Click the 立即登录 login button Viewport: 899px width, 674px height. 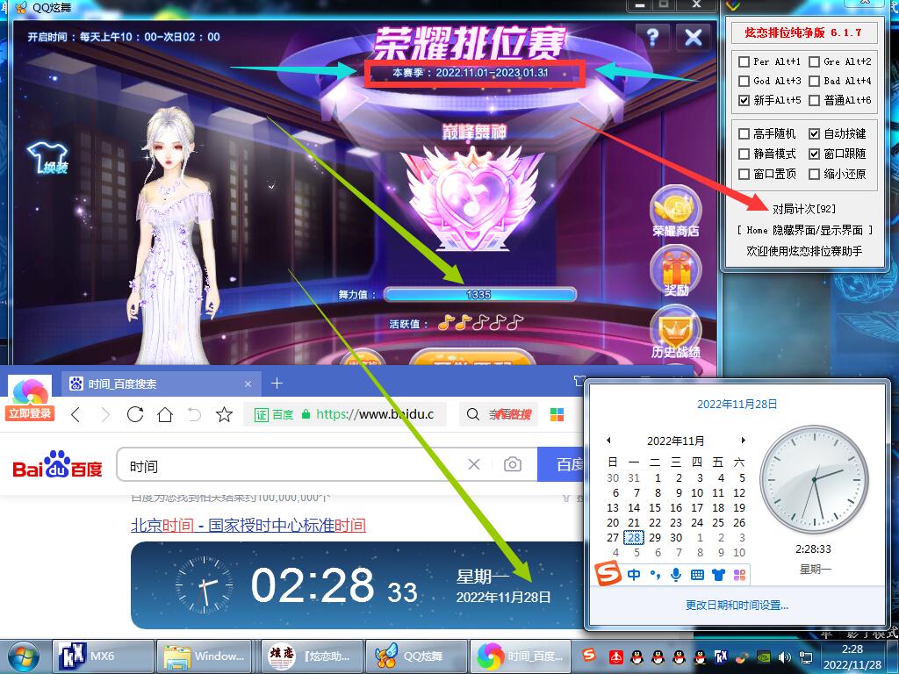point(30,413)
